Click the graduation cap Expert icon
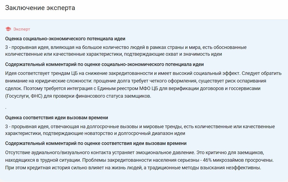The height and width of the screenshot is (182, 288). [x=8, y=29]
